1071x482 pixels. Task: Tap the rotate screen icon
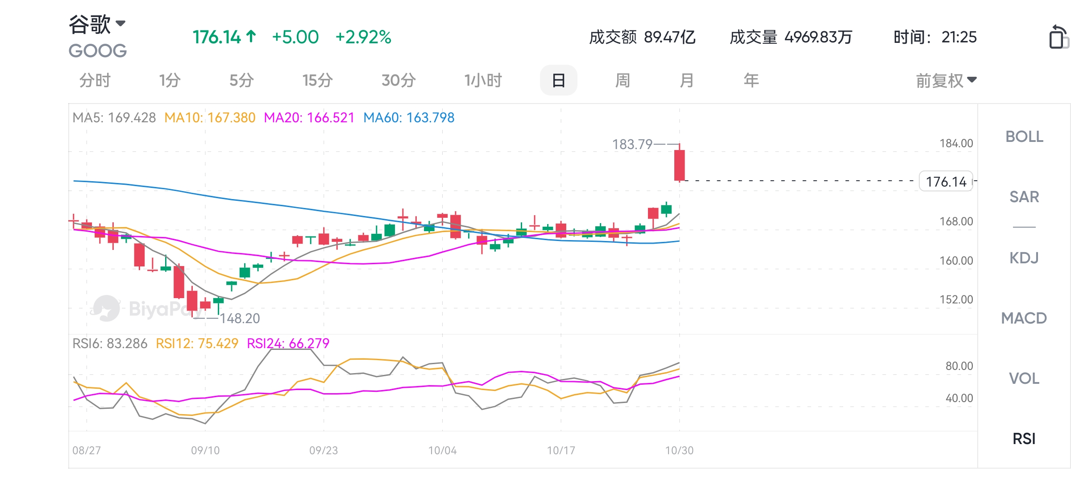(x=1059, y=37)
